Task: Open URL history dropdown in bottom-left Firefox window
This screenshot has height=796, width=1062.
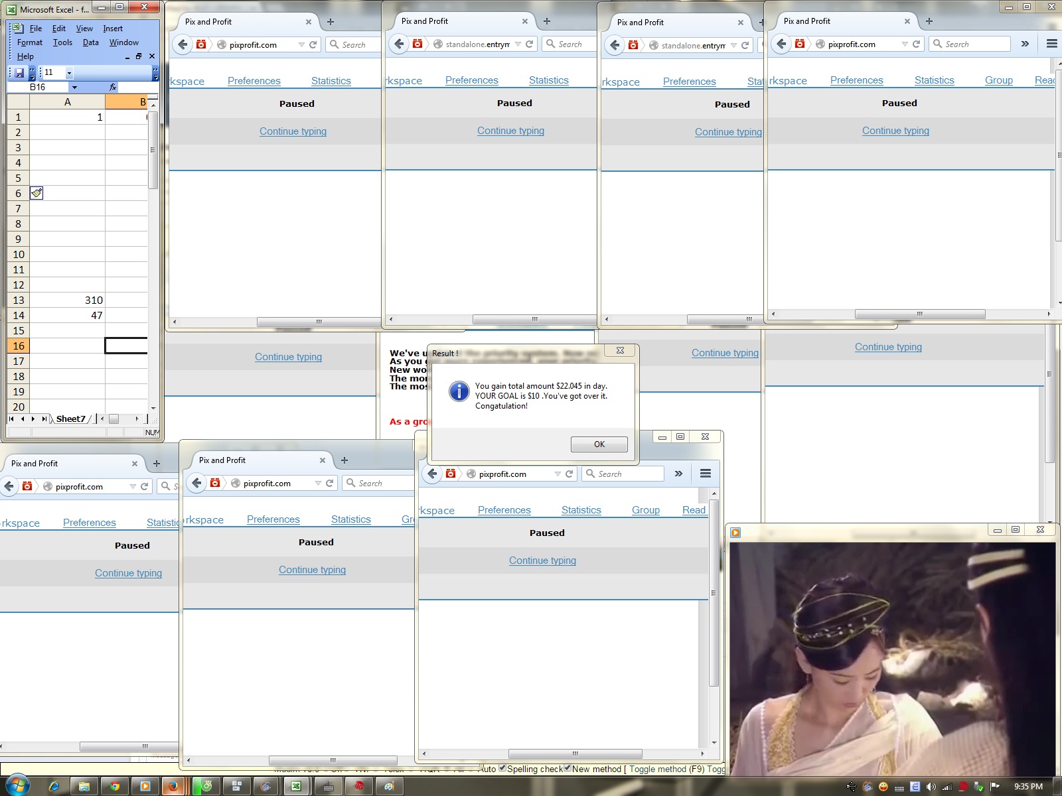Action: [133, 486]
